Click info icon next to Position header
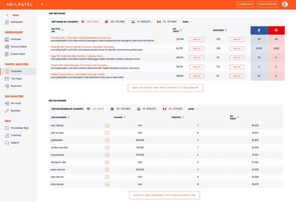 click(183, 117)
